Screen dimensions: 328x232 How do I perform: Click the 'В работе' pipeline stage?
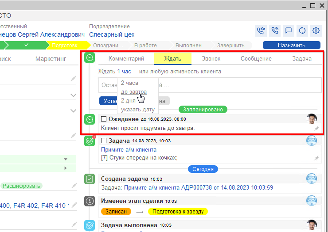(145, 45)
